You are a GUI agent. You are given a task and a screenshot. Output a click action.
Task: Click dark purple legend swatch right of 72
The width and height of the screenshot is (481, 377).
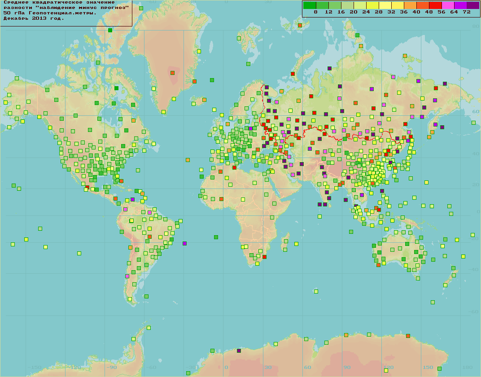(473, 5)
